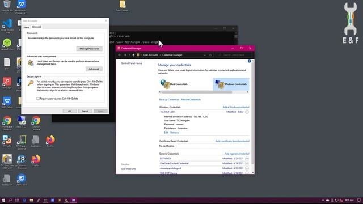
Task: Go up one level in Control Panel
Action: [x=133, y=55]
